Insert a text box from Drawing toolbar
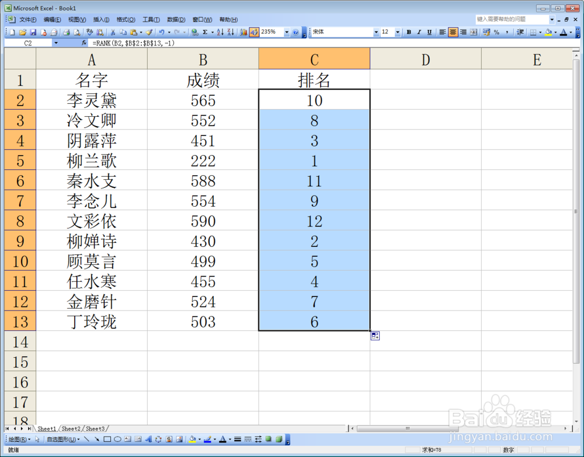 click(128, 439)
